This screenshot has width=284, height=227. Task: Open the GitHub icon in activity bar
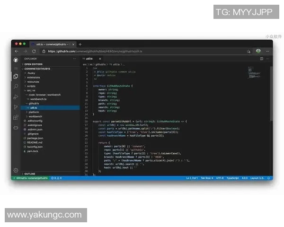click(x=16, y=60)
